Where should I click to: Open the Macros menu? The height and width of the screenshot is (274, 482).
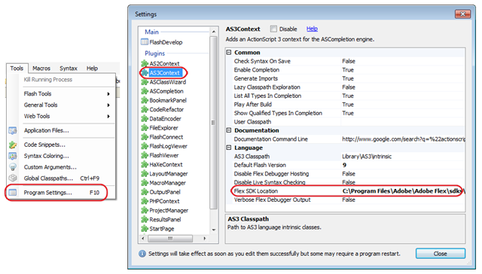pos(41,68)
